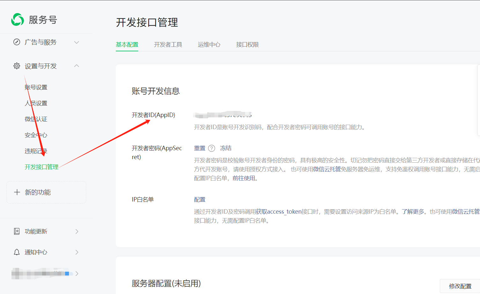This screenshot has height=294, width=480.
Task: Click the green 服务号 logo icon
Action: pyautogui.click(x=18, y=19)
